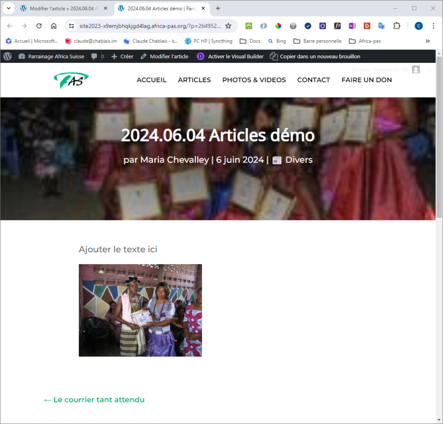Viewport: 443px width, 424px height.
Task: Show hidden bookmarks with the chevron
Action: (427, 41)
